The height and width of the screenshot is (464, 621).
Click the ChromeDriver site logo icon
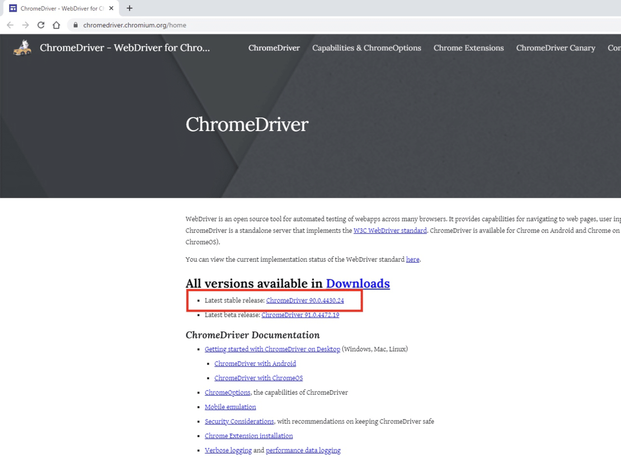click(x=21, y=48)
